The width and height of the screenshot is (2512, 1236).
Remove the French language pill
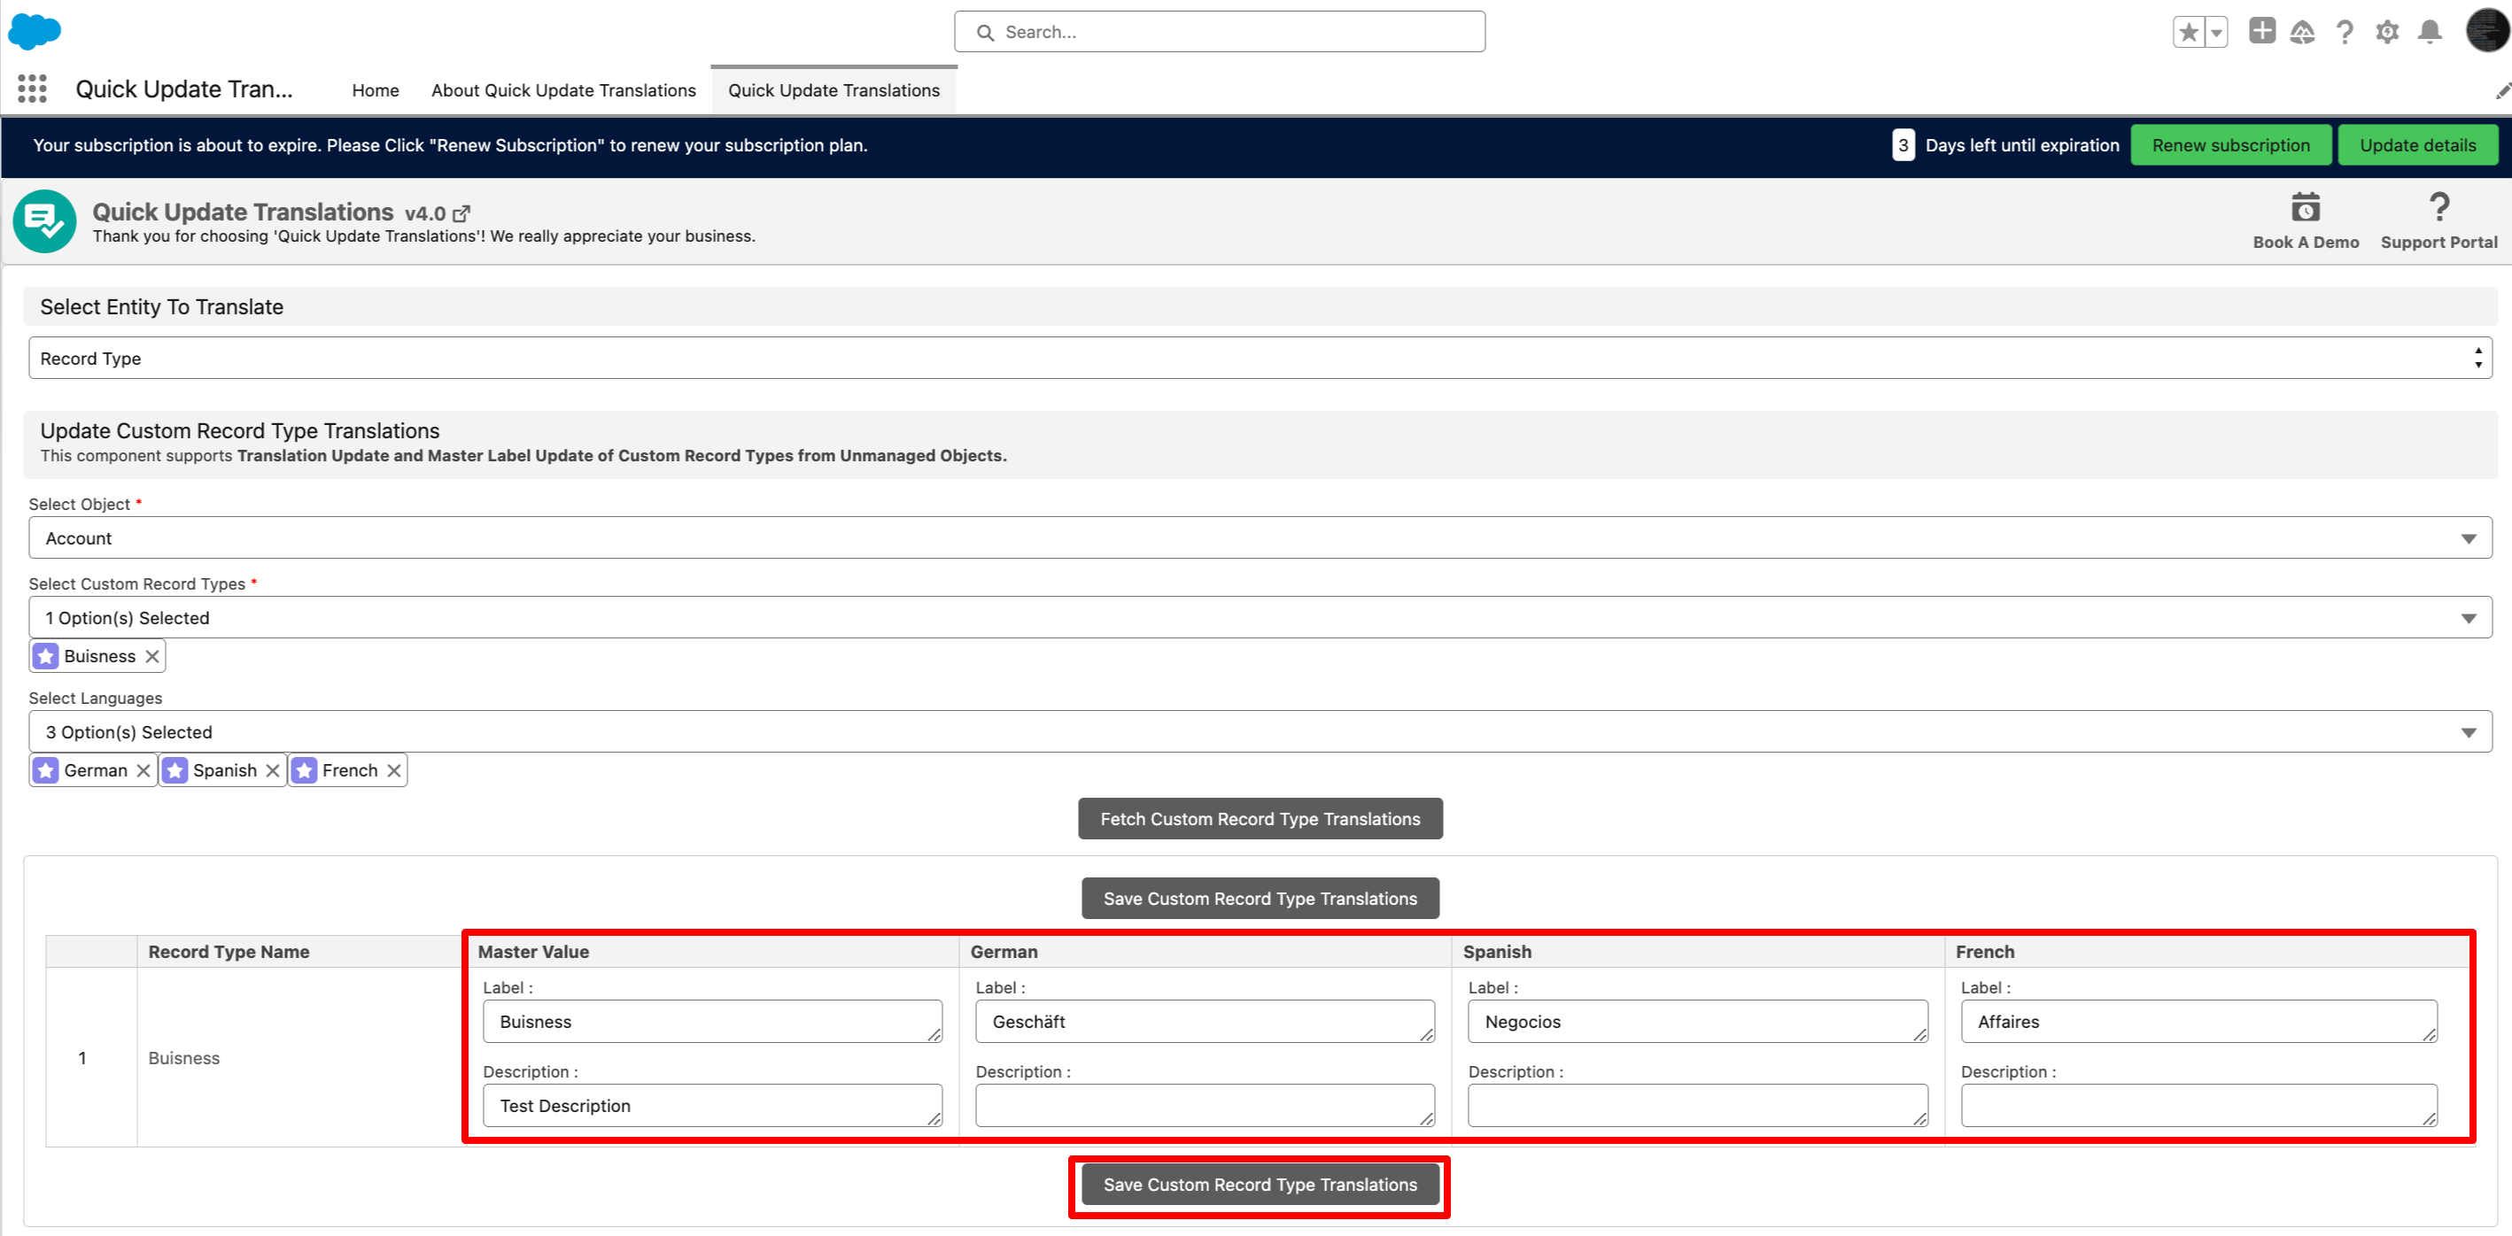394,770
